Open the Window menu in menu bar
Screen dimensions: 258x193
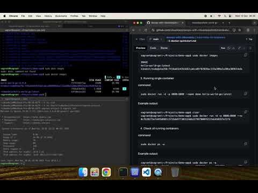coord(93,16)
